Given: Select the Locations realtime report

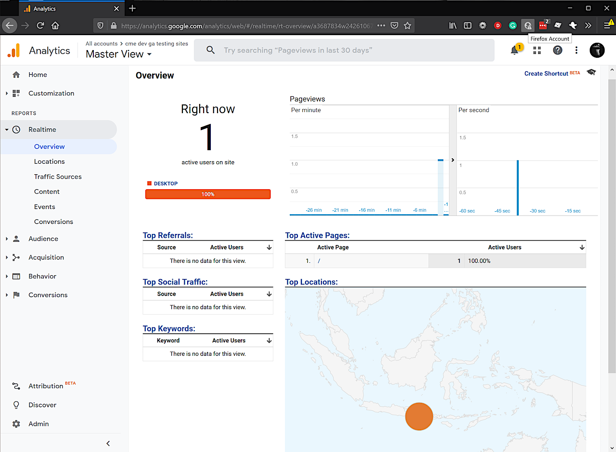Looking at the screenshot, I should 49,162.
